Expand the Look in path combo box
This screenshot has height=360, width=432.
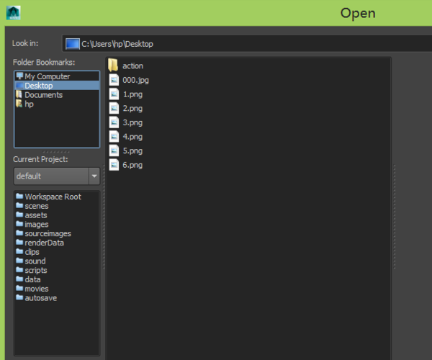coord(245,44)
